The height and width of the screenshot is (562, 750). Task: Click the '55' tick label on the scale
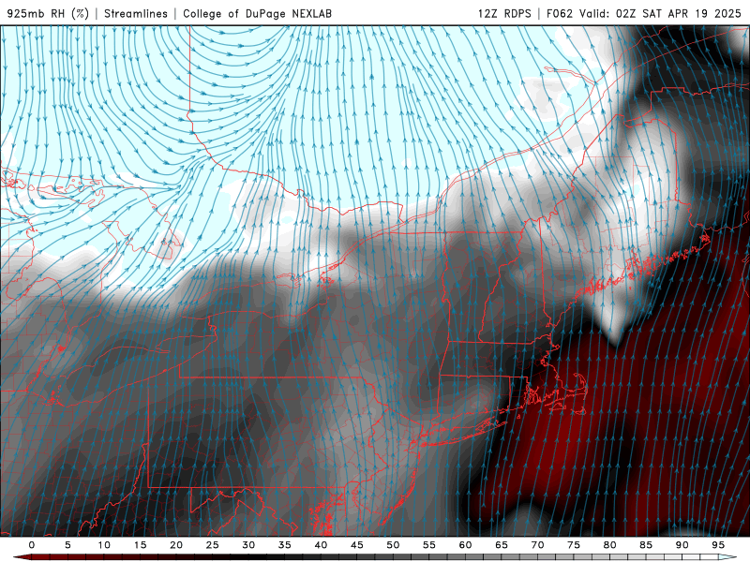pyautogui.click(x=429, y=545)
